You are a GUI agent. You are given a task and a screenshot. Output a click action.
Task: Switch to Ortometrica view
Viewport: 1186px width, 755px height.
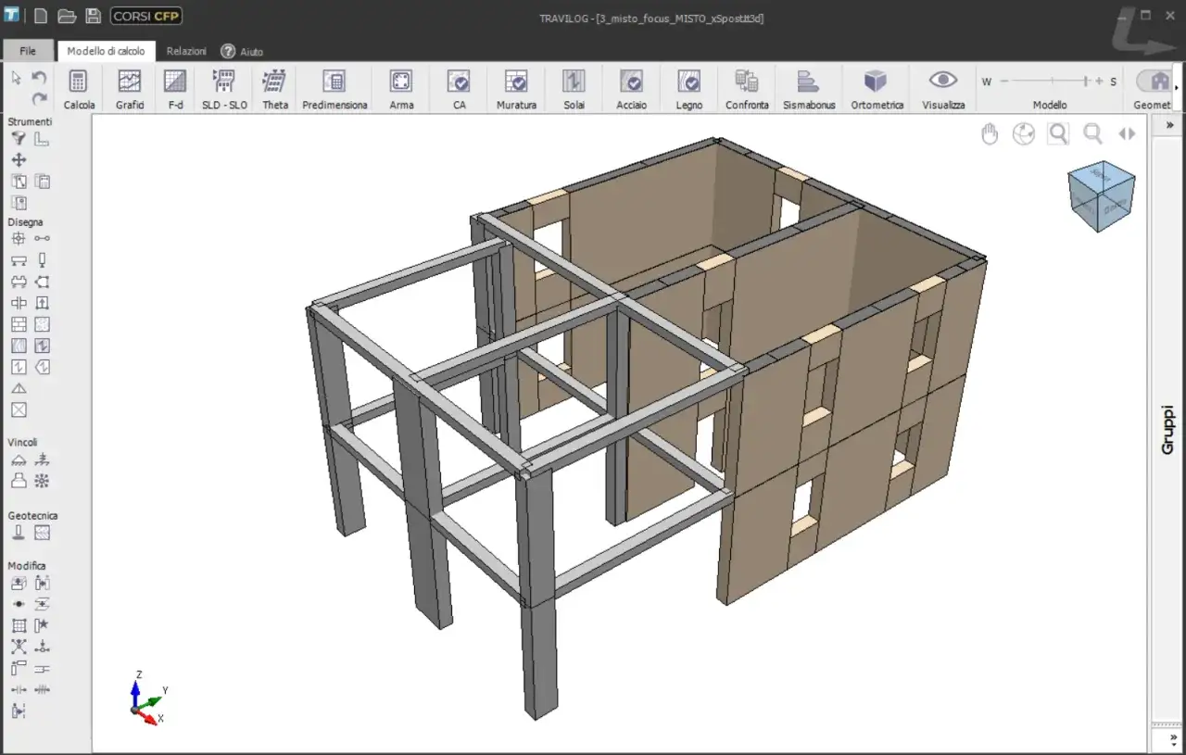877,90
